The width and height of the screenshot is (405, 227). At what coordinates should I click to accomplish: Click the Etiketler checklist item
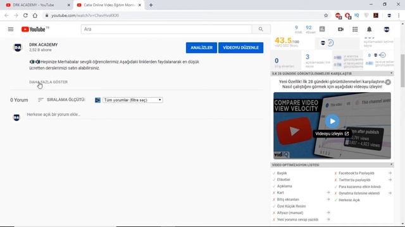283,179
